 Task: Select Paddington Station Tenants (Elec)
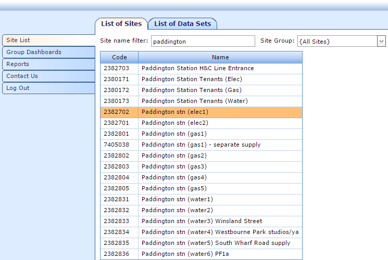tap(201, 79)
